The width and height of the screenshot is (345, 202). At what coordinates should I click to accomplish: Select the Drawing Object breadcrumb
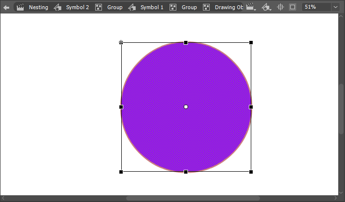pyautogui.click(x=229, y=7)
